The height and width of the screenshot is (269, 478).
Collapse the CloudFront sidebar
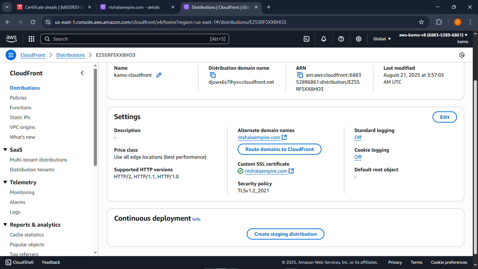click(82, 73)
